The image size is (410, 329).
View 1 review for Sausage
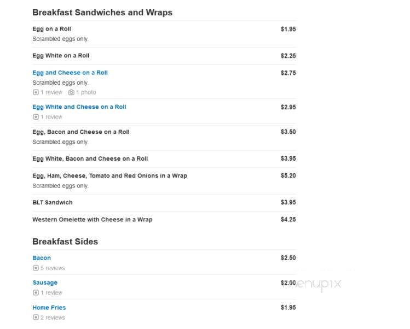tap(51, 292)
